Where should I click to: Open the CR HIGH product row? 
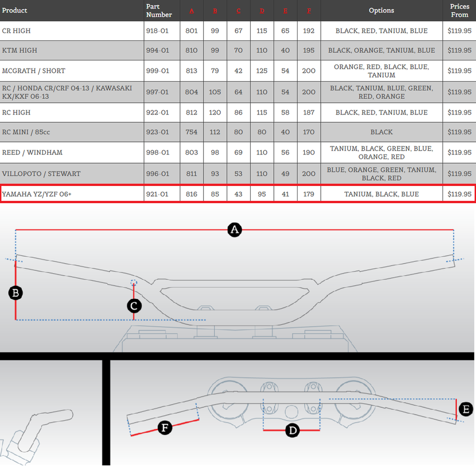click(17, 31)
